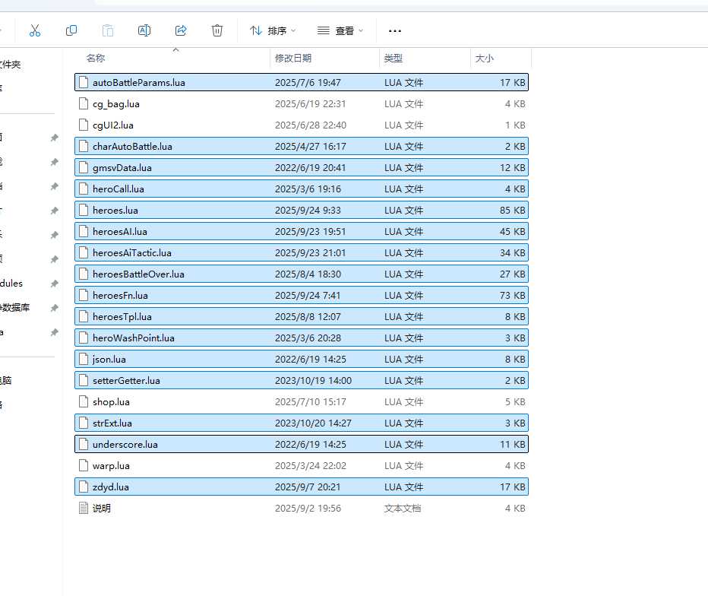
Task: Click the file icon of heroesFn.lua
Action: [84, 295]
